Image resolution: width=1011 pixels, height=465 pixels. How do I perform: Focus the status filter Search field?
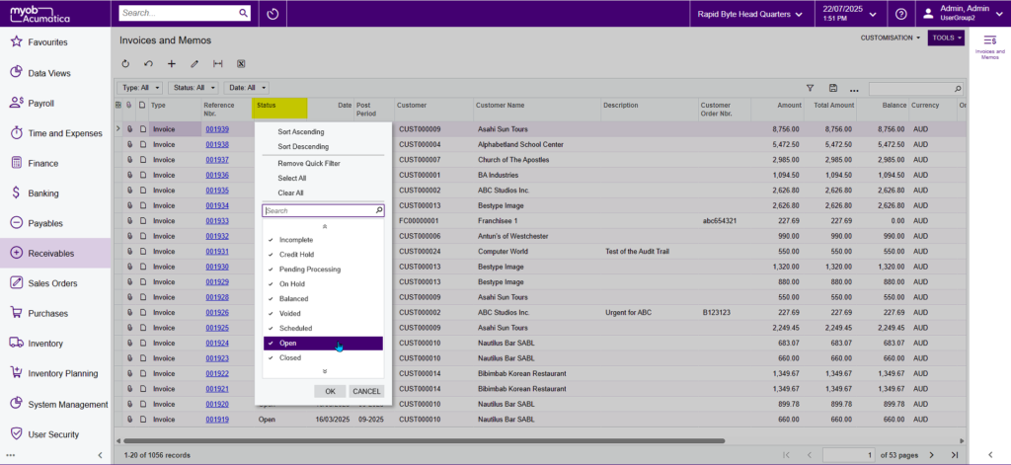(323, 211)
